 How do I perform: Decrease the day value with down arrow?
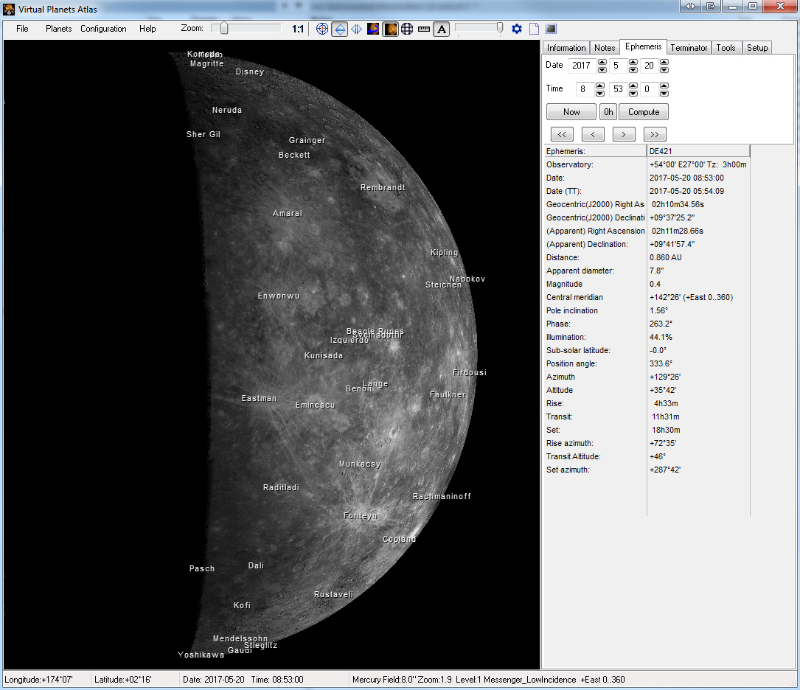[x=664, y=69]
